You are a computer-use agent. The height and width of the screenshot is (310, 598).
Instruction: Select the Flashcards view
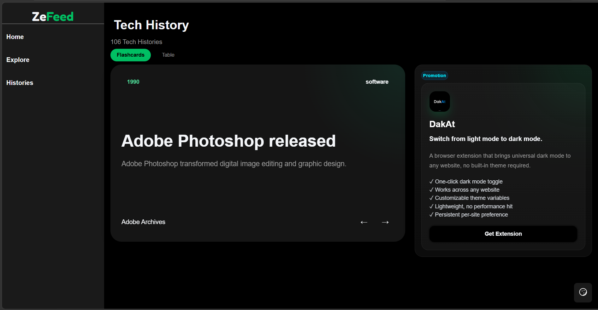[131, 55]
